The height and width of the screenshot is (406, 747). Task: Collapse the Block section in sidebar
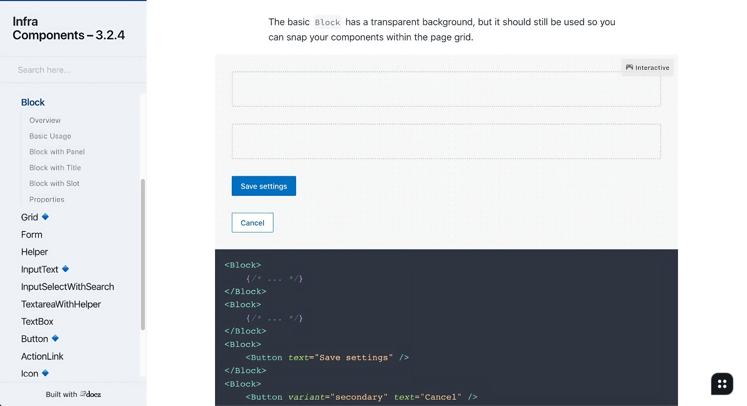click(33, 102)
